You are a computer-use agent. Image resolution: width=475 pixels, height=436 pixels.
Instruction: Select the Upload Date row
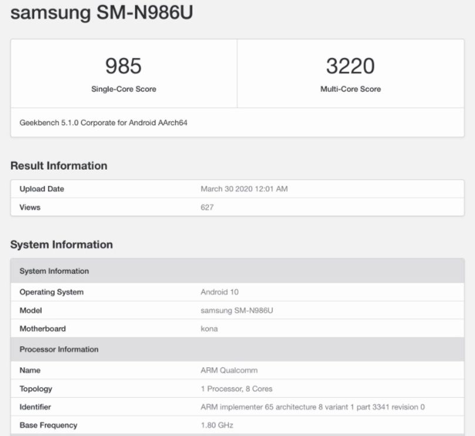[x=237, y=189]
